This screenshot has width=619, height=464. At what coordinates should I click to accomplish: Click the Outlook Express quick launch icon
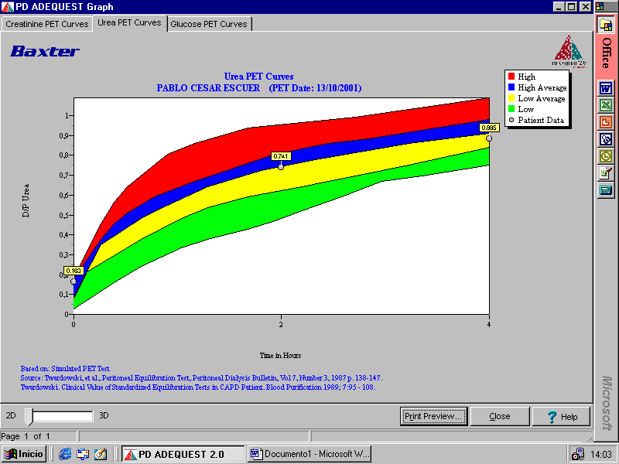pos(83,454)
